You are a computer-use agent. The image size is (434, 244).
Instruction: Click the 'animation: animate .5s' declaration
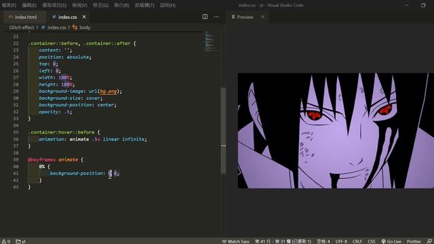93,139
